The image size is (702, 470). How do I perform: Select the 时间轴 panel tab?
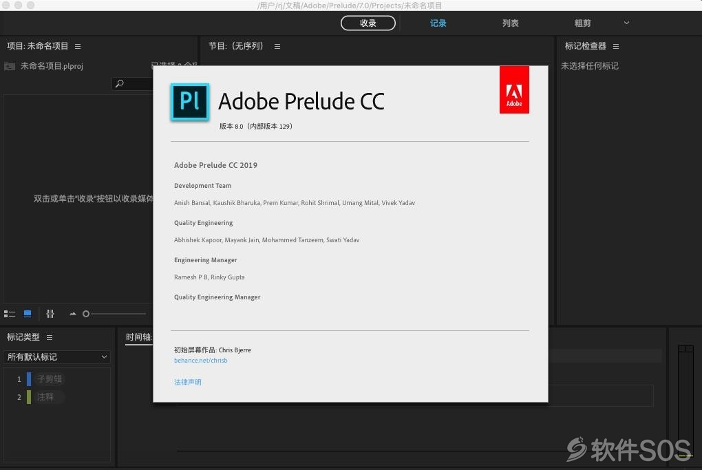click(x=139, y=337)
